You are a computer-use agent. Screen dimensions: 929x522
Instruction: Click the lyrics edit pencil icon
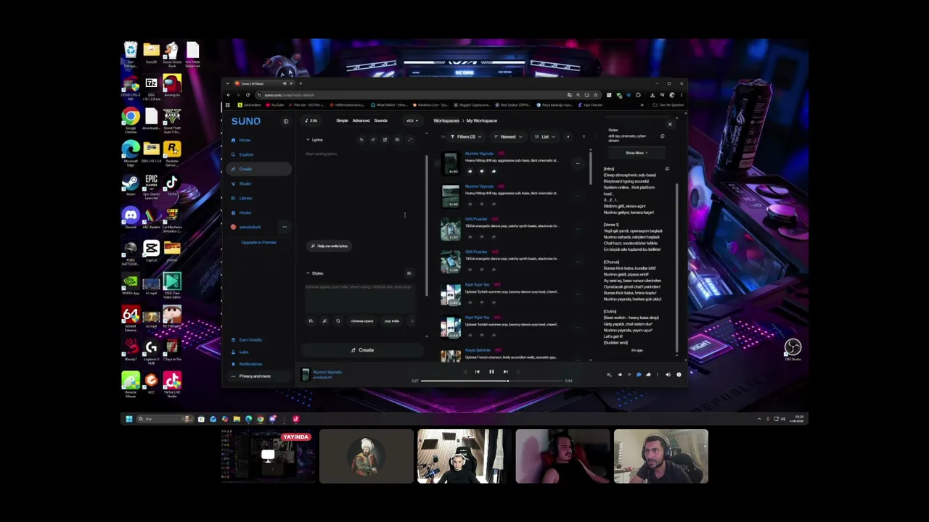385,140
